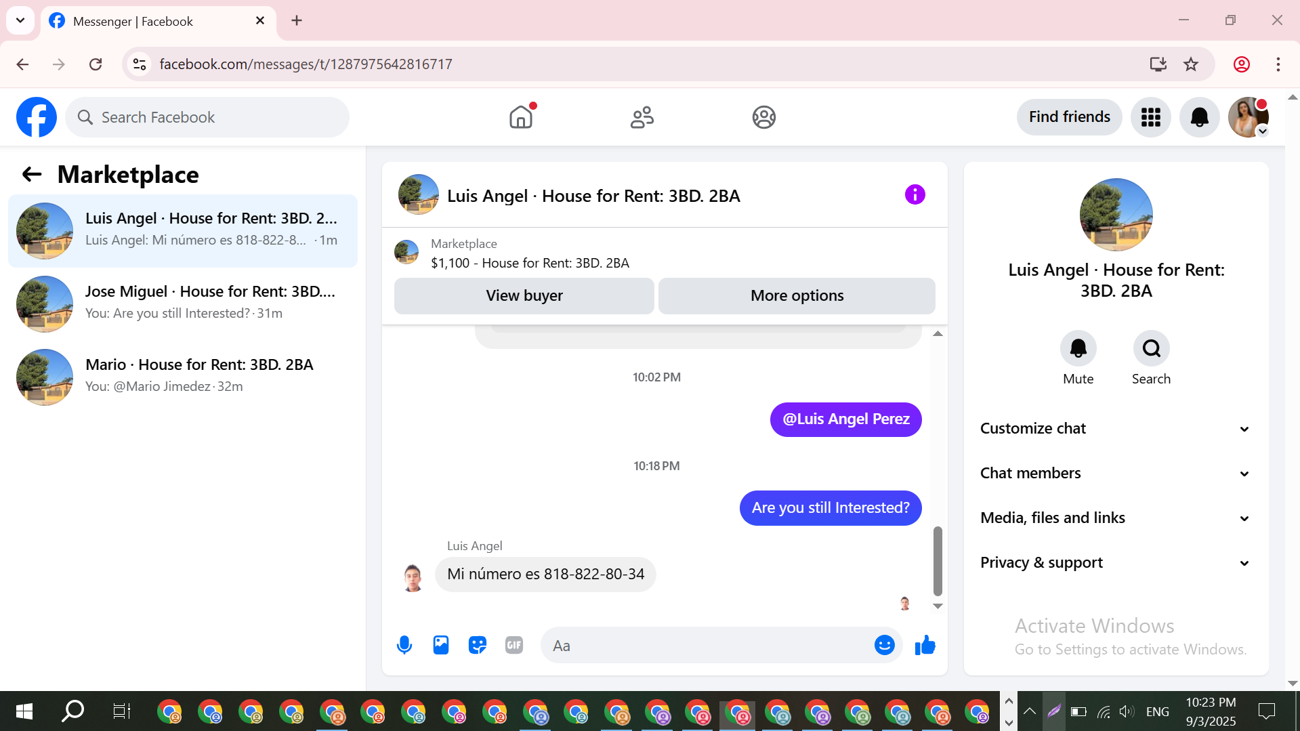Expand the Customize chat section
Image resolution: width=1300 pixels, height=731 pixels.
point(1116,429)
